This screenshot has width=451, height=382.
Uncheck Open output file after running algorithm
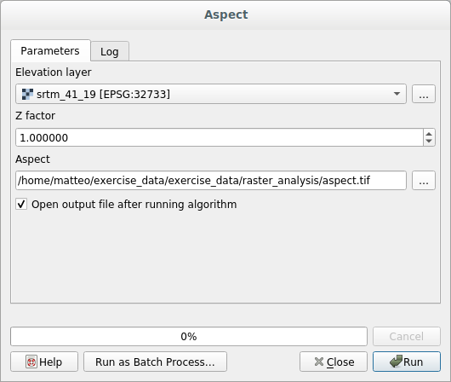click(x=21, y=204)
